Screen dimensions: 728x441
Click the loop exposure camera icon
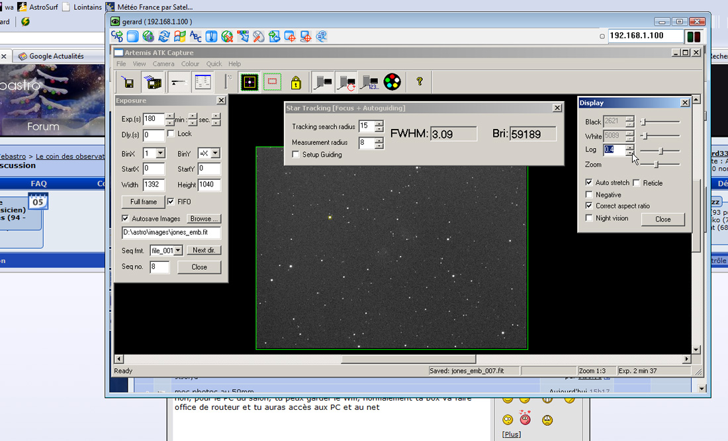pos(346,83)
